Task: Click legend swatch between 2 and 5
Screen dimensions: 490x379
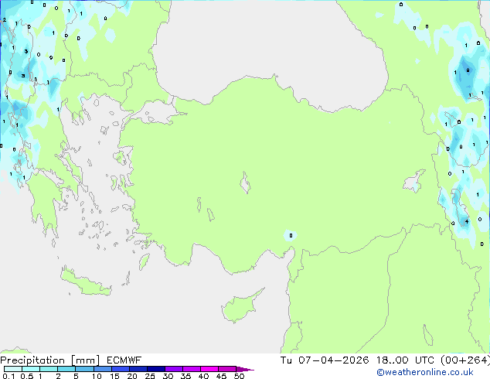Action: click(66, 369)
